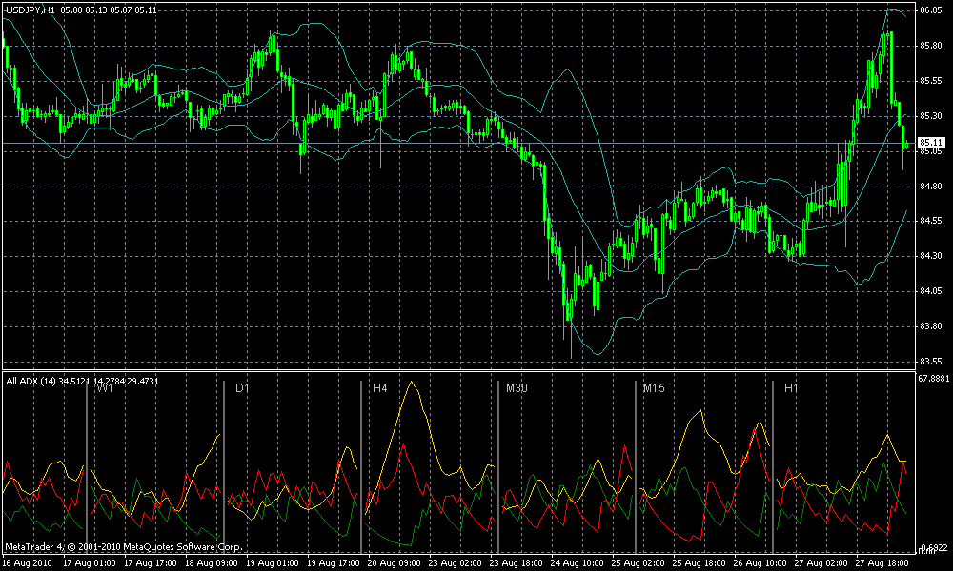This screenshot has height=571, width=953.
Task: Click the 84.55 price axis label
Action: coord(931,221)
